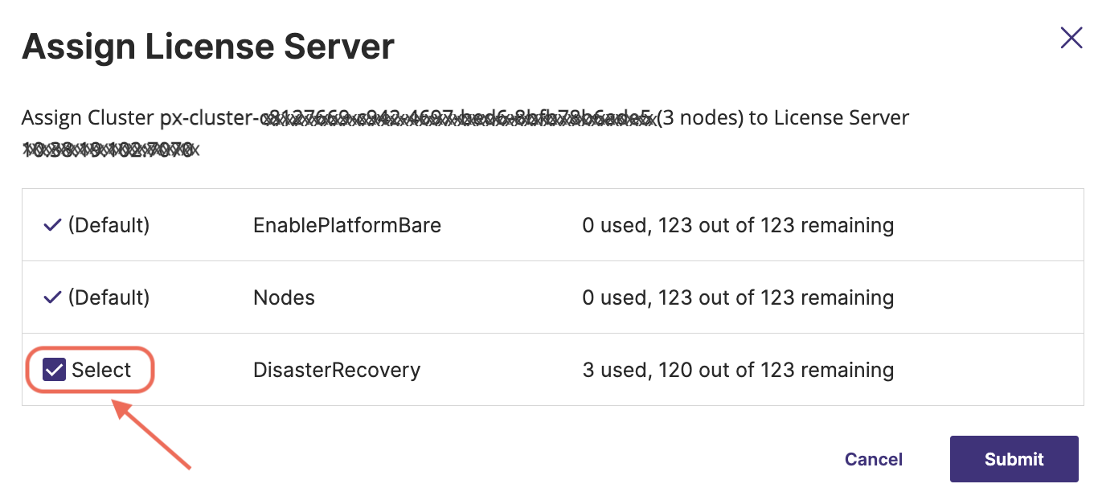Click the obscured license server address
The height and width of the screenshot is (492, 1098).
tap(110, 150)
